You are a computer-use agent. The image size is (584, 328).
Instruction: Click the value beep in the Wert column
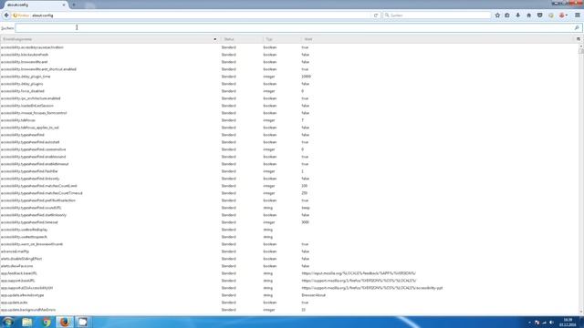(x=306, y=208)
